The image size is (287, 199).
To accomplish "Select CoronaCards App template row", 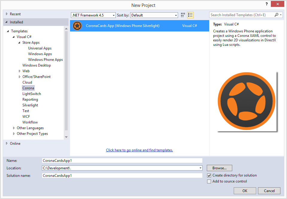I will (139, 26).
